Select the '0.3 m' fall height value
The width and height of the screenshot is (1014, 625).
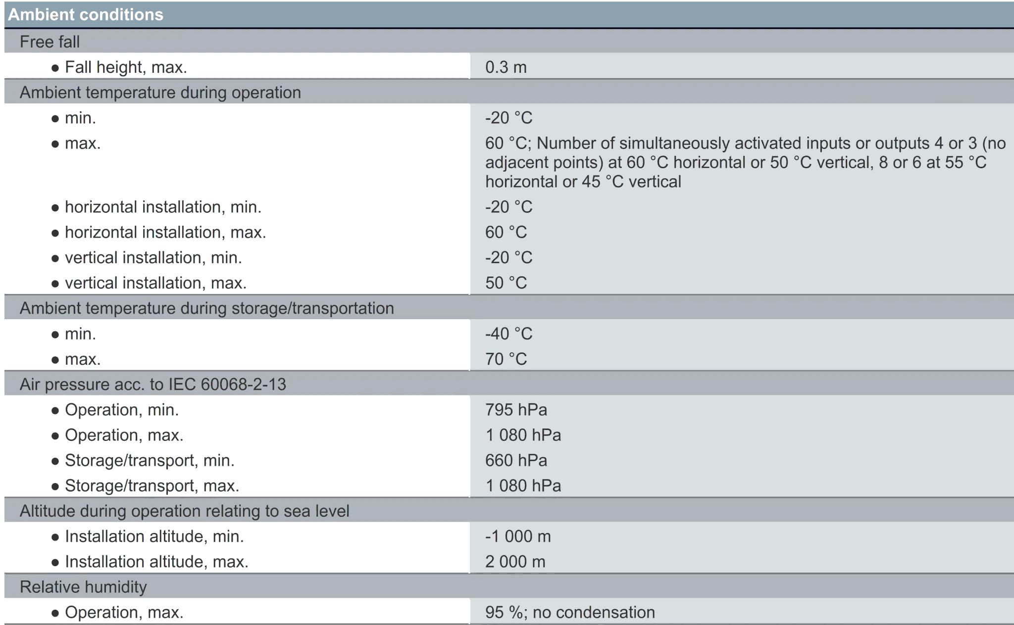point(506,67)
